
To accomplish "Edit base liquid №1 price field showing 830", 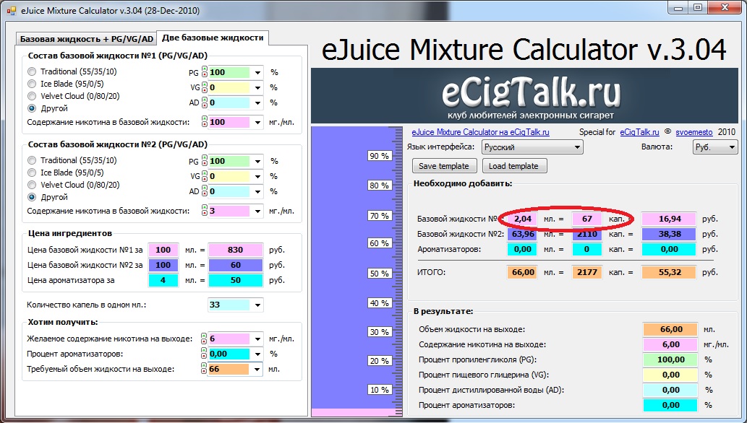I will coord(235,250).
